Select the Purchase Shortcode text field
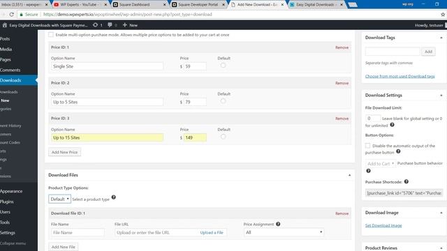The height and width of the screenshot is (251, 447). click(x=404, y=193)
